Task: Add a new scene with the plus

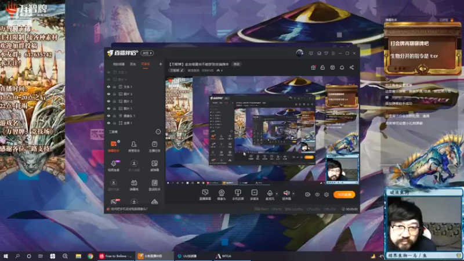Action: (161, 64)
